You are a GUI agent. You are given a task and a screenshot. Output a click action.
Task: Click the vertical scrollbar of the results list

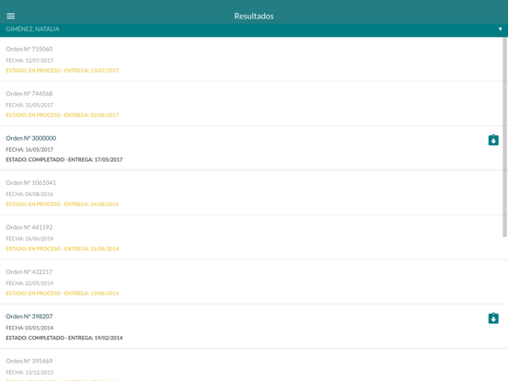point(504,137)
